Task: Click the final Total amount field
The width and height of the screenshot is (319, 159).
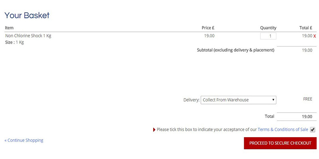Action: click(297, 117)
